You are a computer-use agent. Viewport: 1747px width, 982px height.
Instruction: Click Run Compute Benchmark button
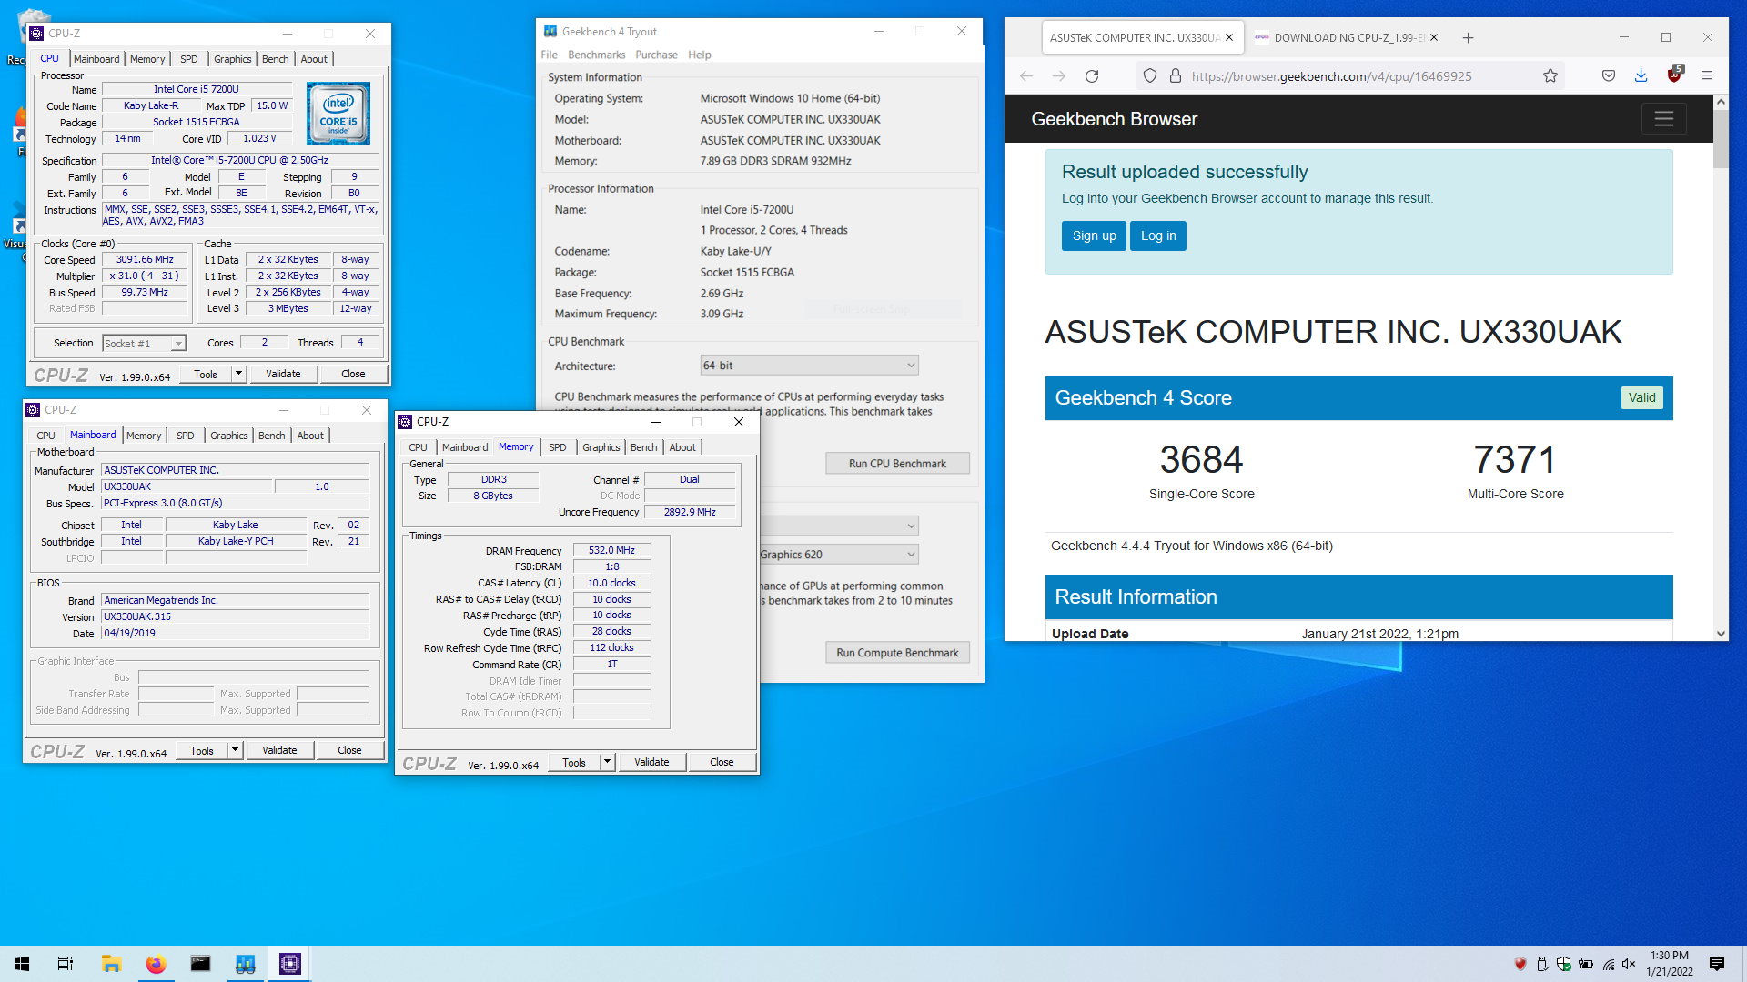[897, 653]
